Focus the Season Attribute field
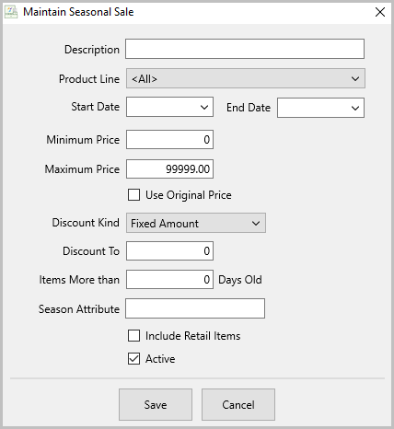 pyautogui.click(x=195, y=308)
